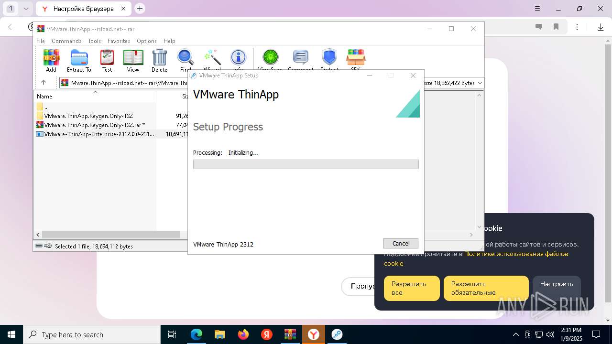Click the Add icon in WinRAR toolbar
The height and width of the screenshot is (344, 612).
click(51, 61)
